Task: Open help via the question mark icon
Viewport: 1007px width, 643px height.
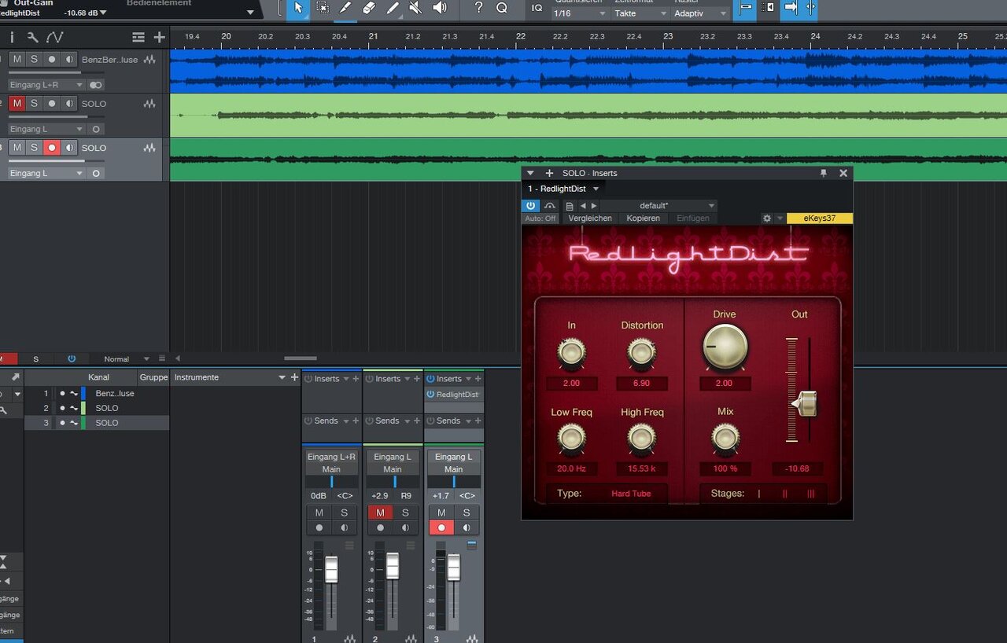Action: [x=479, y=9]
